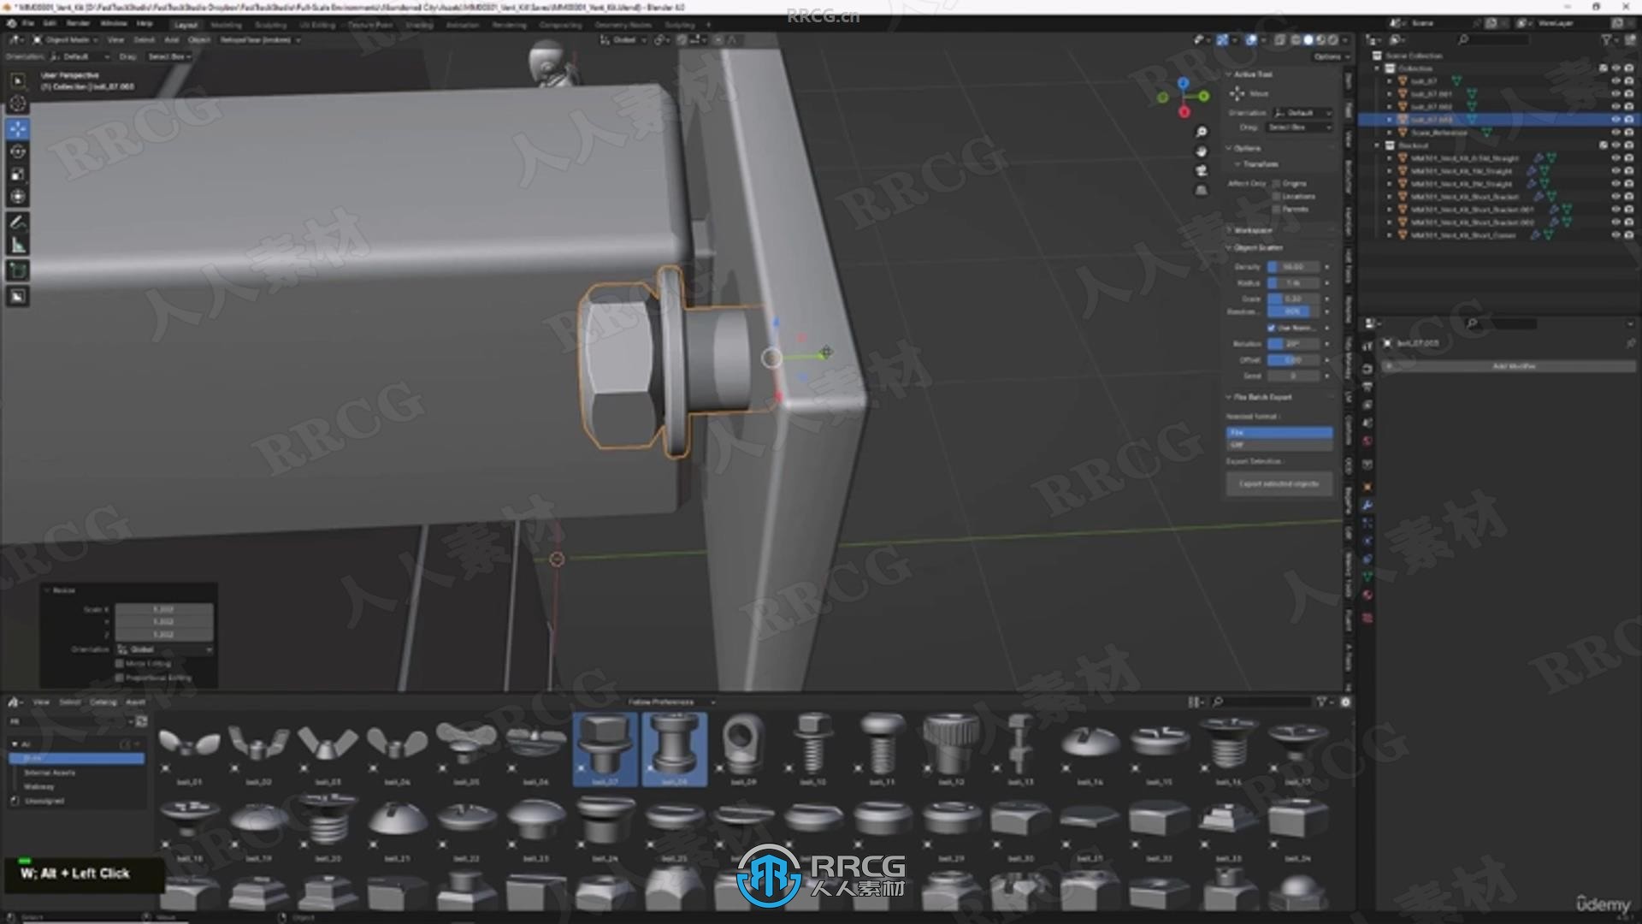Collapse the Fbx Batch Export panel
This screenshot has height=924, width=1642.
(x=1230, y=397)
